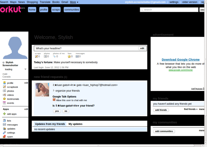
Task: Click the headline edit button
Action: point(142,48)
